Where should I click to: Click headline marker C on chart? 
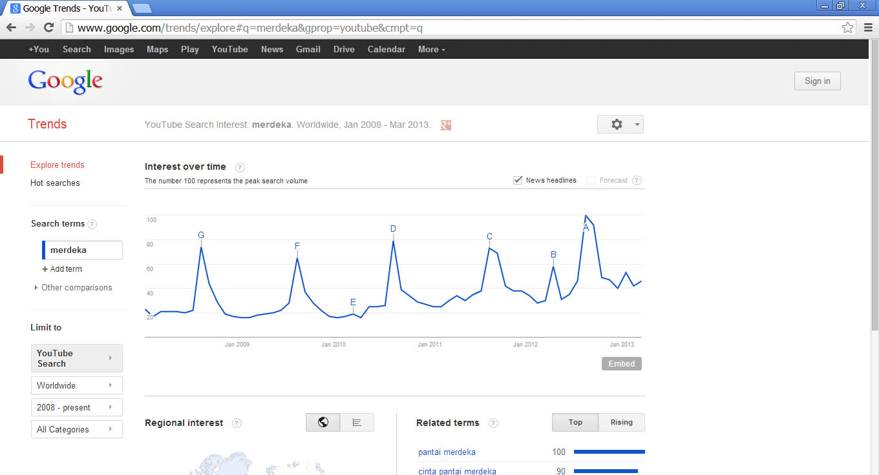(489, 237)
